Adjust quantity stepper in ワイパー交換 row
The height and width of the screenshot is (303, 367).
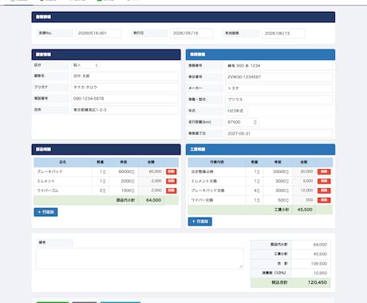[x=258, y=200]
